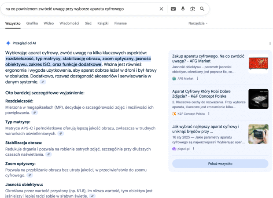The image size is (273, 198).
Task: Click the '16 sty 2025' snippet text
Action: coord(209,140)
